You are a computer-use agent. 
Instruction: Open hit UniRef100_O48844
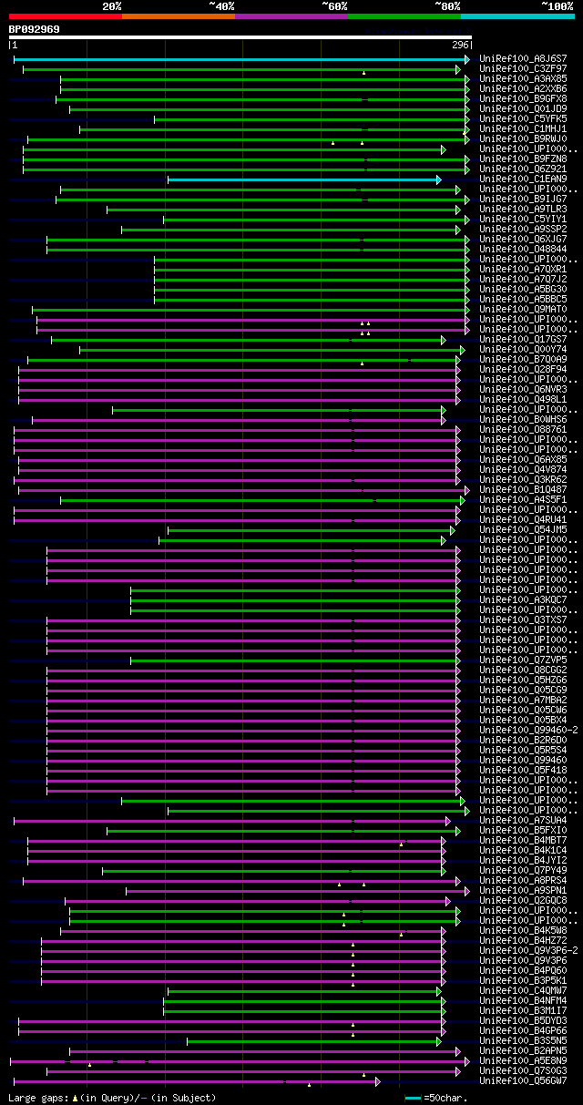tap(523, 249)
